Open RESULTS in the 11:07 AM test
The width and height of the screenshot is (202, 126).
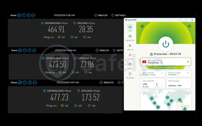point(107,83)
